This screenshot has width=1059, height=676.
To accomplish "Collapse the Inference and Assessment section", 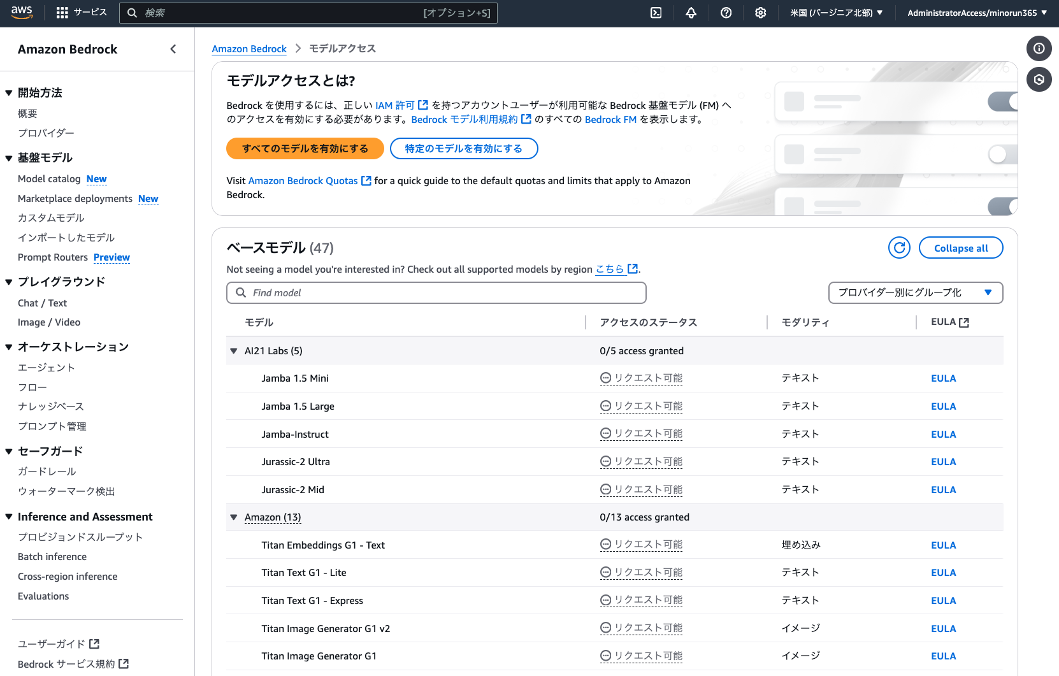I will click(9, 517).
